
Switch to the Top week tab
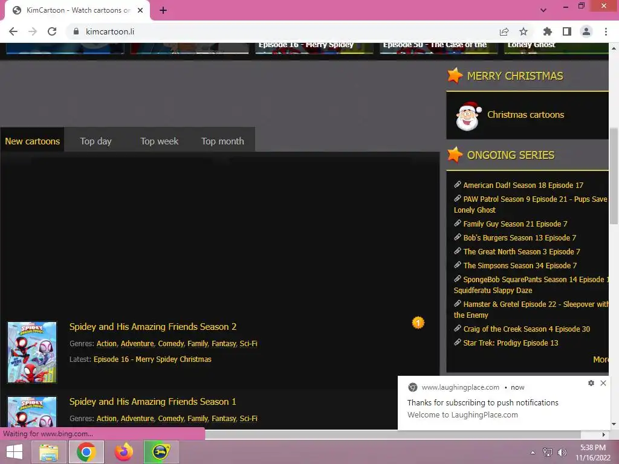click(160, 141)
